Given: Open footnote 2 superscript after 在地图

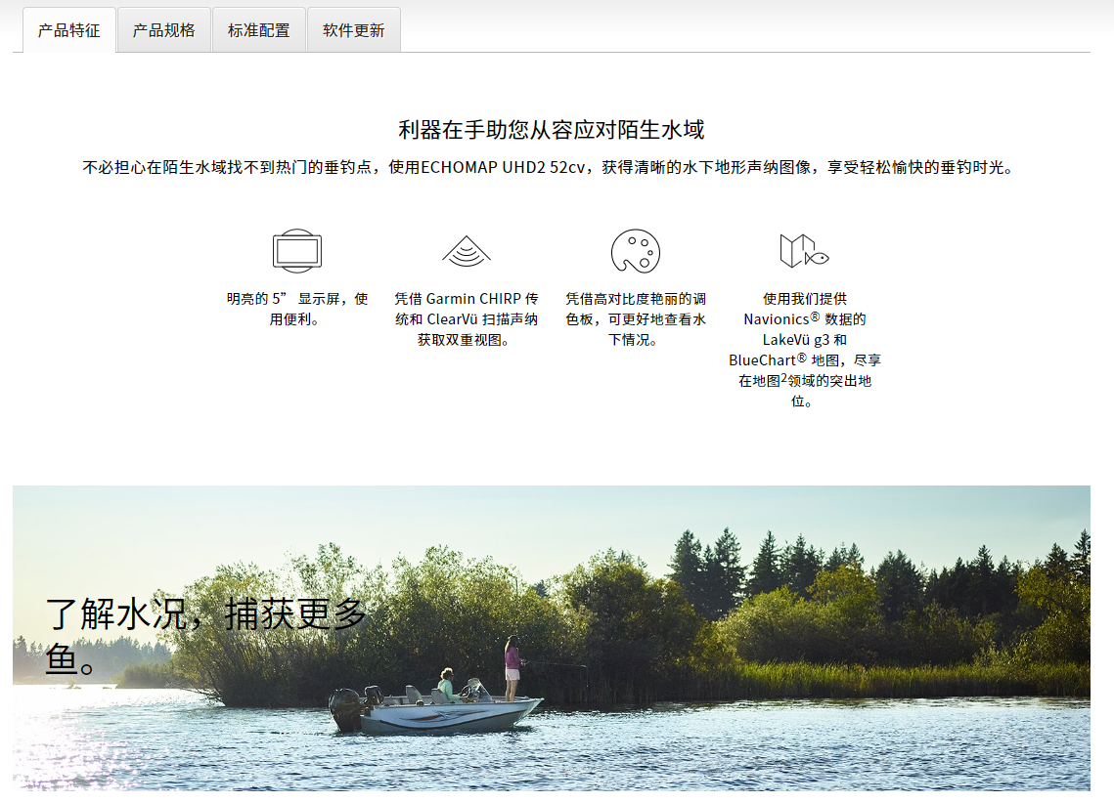Looking at the screenshot, I should pos(783,377).
